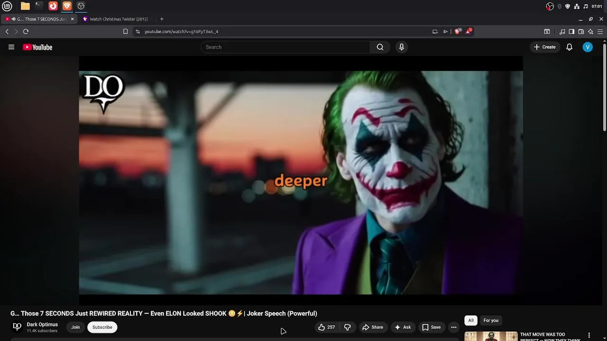Open the Brave Rewards triangle icon
The image size is (607, 341).
(469, 31)
